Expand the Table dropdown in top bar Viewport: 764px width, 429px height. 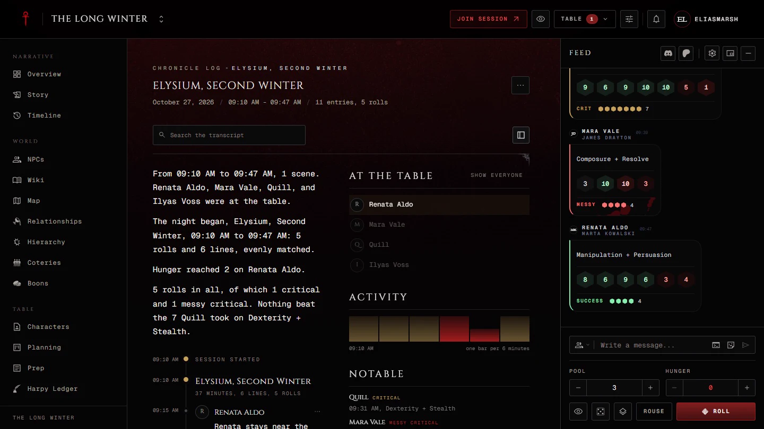click(x=585, y=19)
